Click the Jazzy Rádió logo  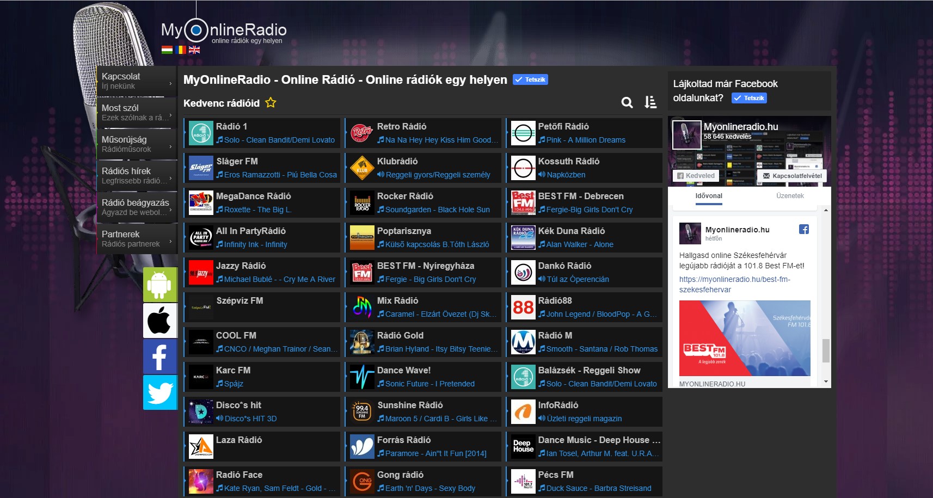[201, 273]
